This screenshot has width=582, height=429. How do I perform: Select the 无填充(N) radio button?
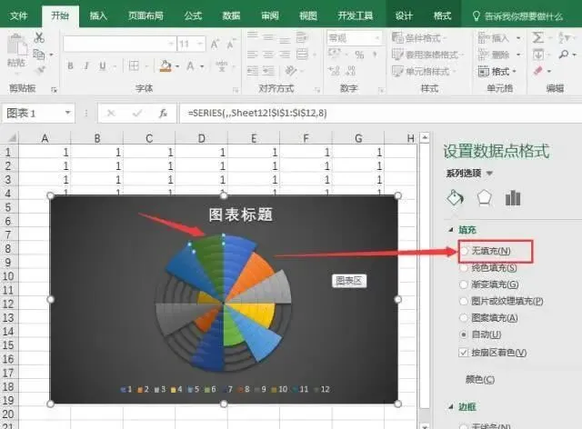(x=464, y=251)
